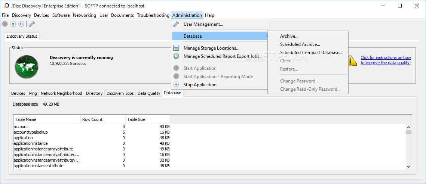The height and width of the screenshot is (184, 426).
Task: Click the table scrollbar down arrow
Action: [409, 167]
